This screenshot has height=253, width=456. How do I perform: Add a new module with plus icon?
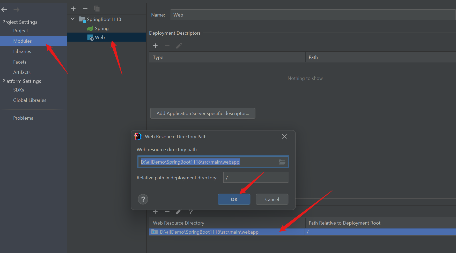[73, 9]
